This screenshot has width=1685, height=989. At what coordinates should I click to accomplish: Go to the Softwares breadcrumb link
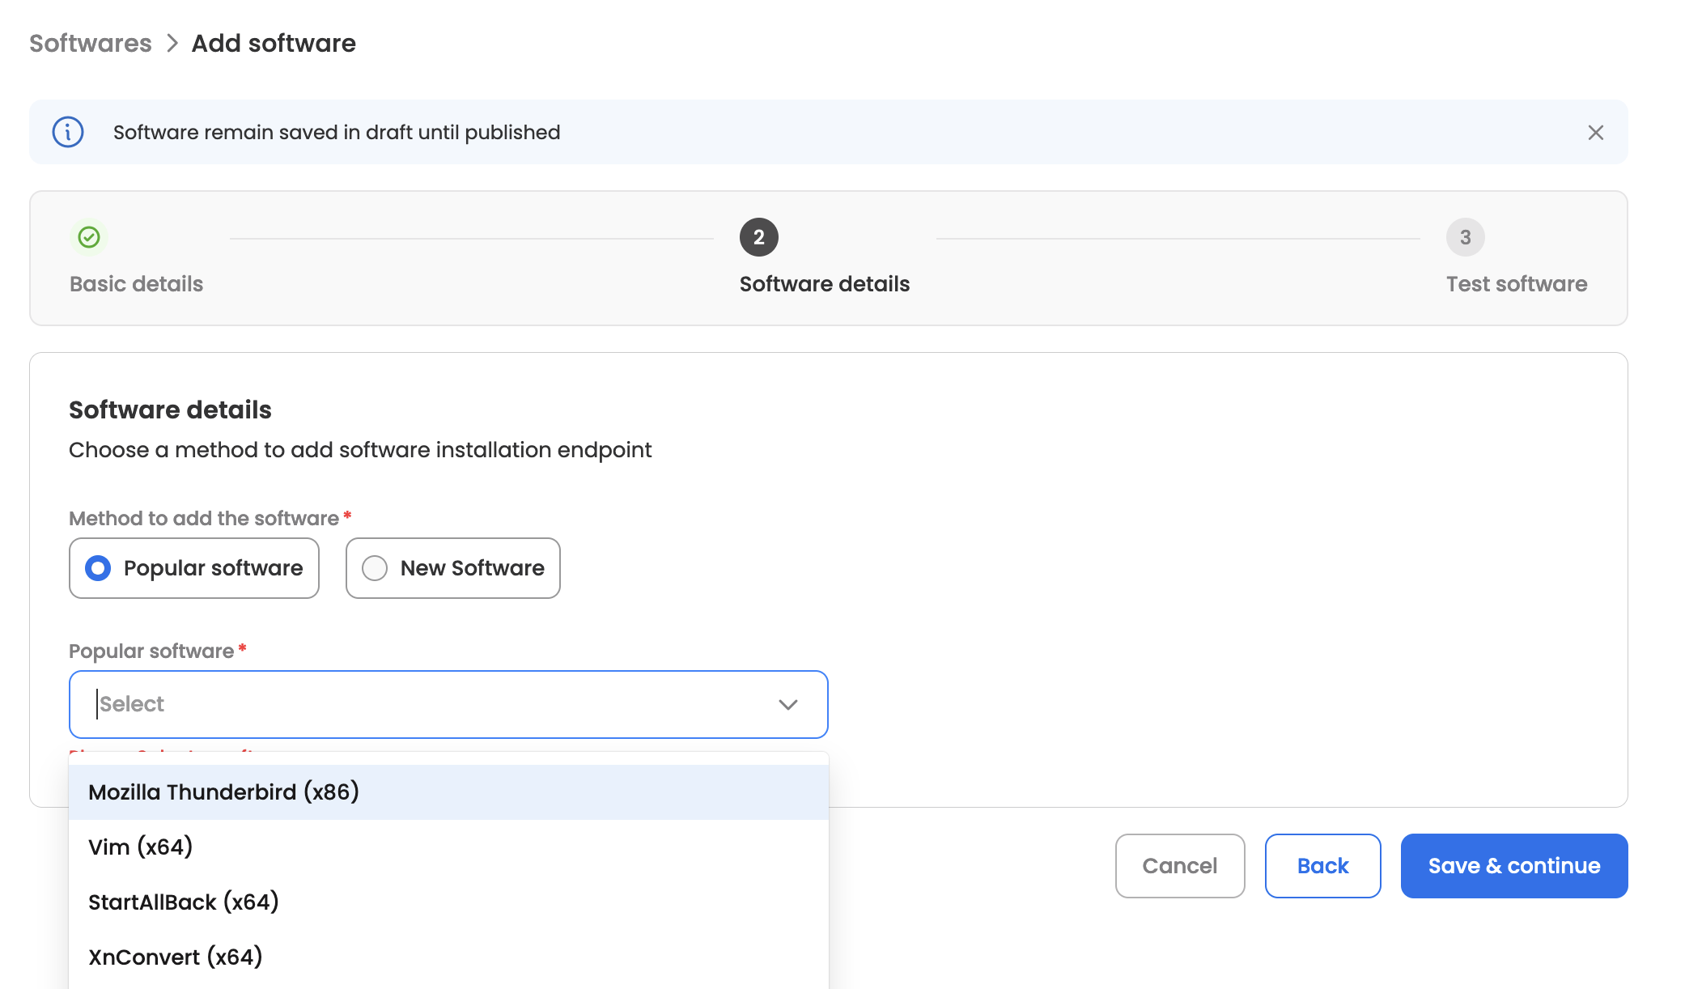tap(91, 43)
